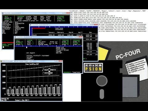Click the Dec label on chart axis

(59, 96)
